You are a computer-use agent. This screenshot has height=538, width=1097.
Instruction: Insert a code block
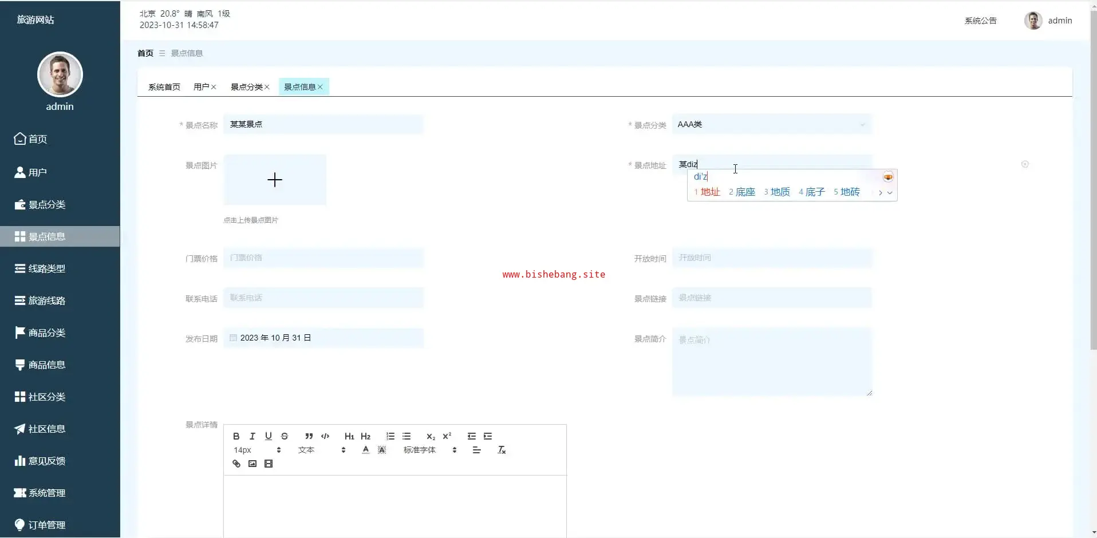(325, 436)
